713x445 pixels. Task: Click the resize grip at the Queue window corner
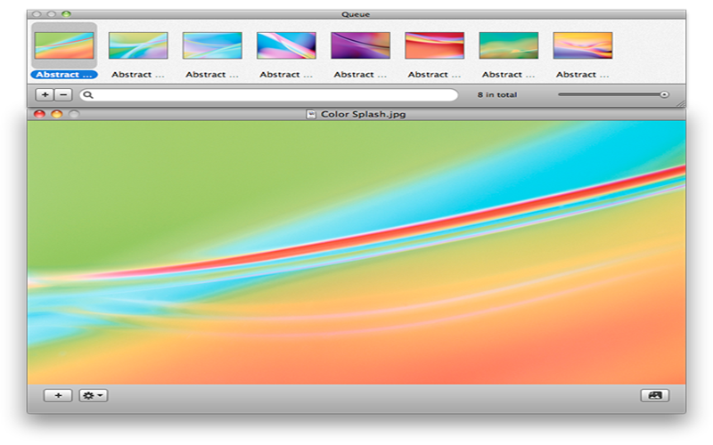pos(681,104)
